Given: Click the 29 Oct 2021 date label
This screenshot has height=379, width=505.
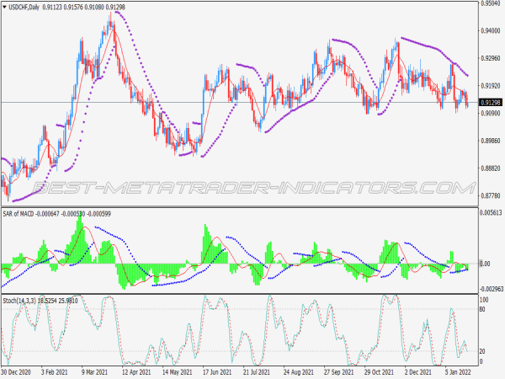Looking at the screenshot, I should [x=379, y=372].
